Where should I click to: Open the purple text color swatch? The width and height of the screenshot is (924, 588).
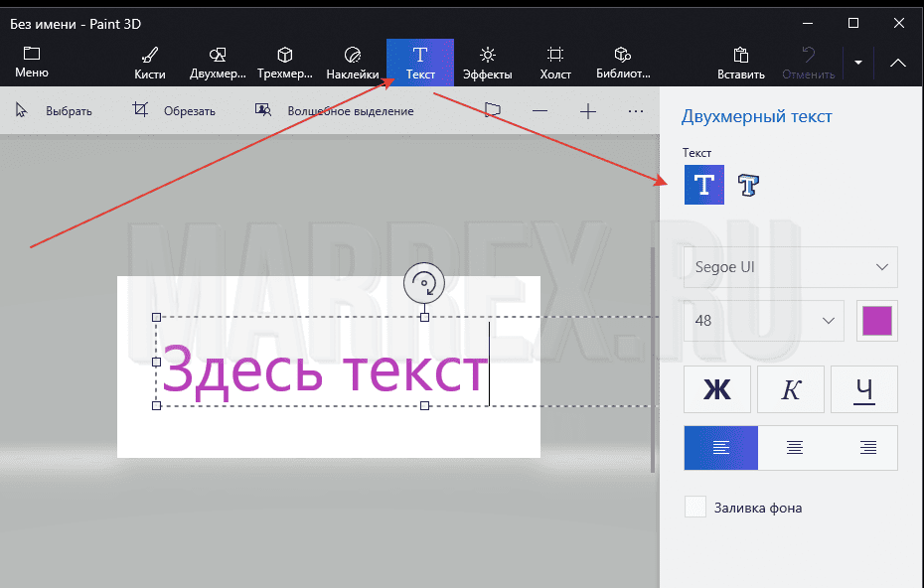pyautogui.click(x=877, y=321)
